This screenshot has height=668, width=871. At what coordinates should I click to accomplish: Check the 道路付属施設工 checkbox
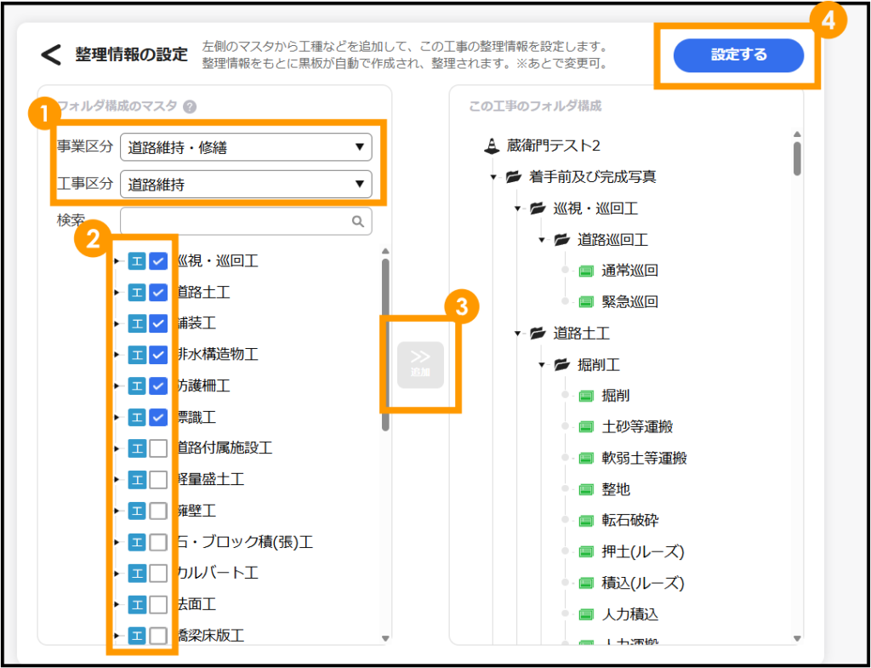tap(159, 448)
